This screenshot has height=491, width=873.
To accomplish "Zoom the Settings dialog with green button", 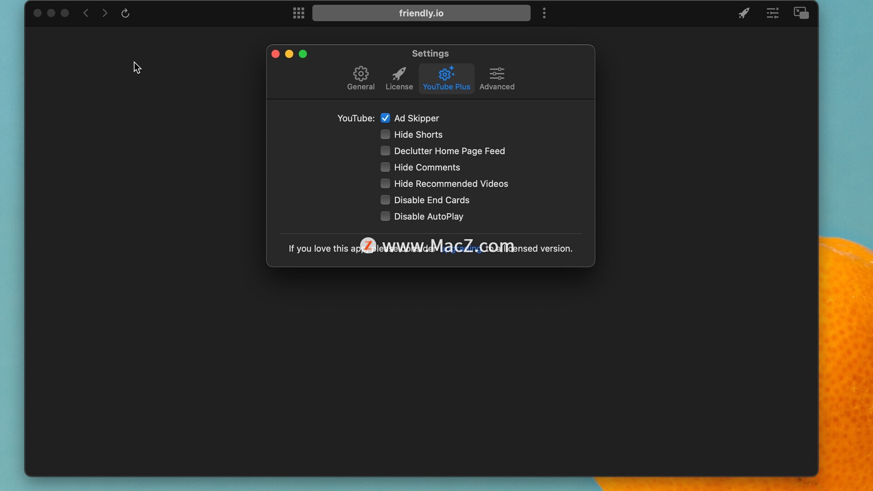I will 303,54.
